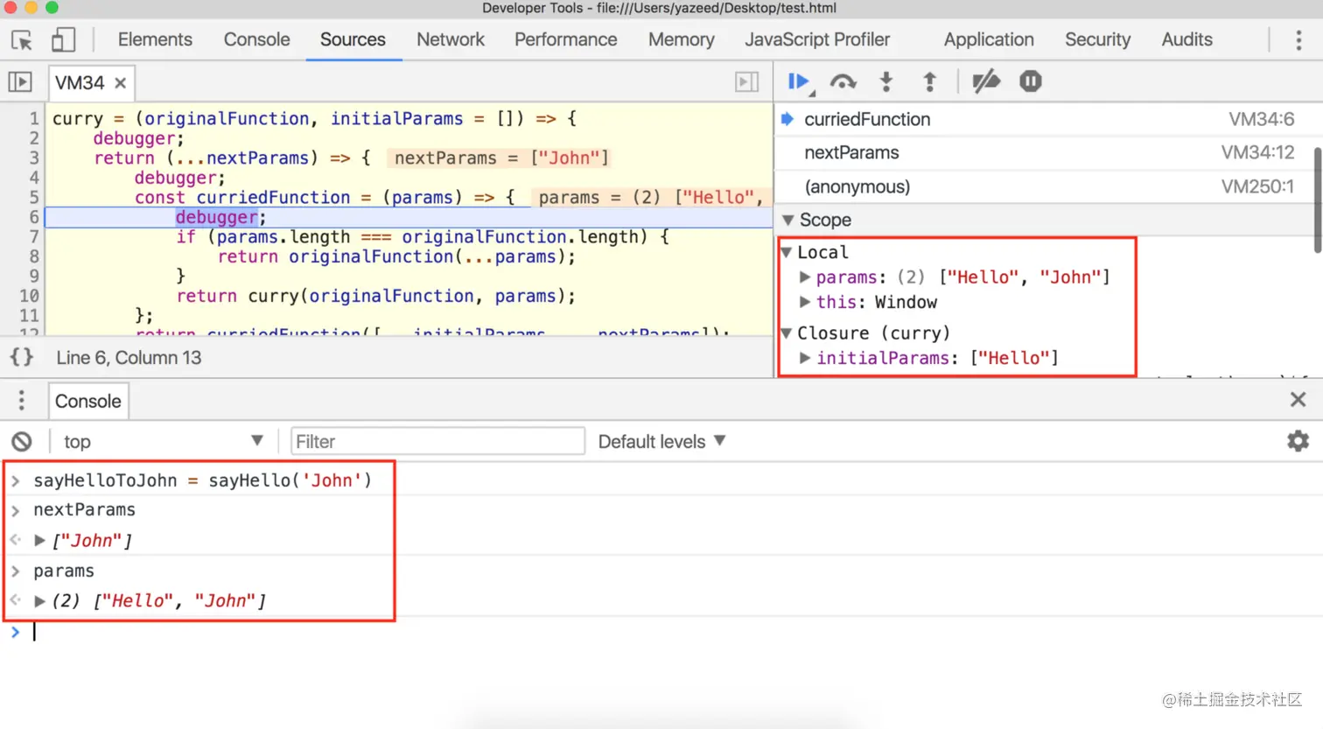The height and width of the screenshot is (729, 1323).
Task: Pretty print code with braces icon
Action: tap(22, 357)
